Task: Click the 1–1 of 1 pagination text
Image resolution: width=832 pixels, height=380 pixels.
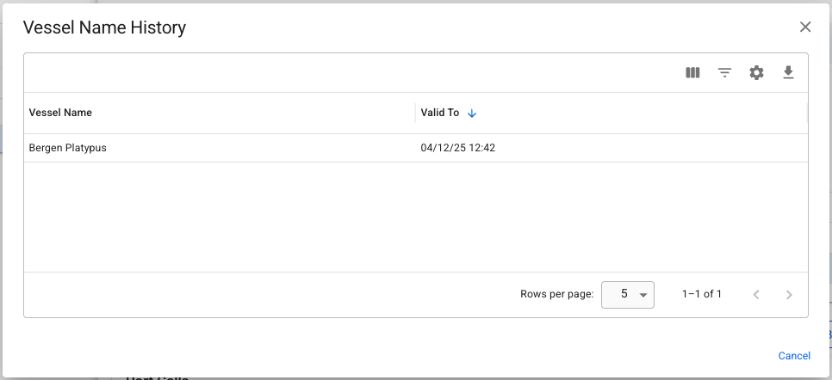Action: pyautogui.click(x=702, y=294)
